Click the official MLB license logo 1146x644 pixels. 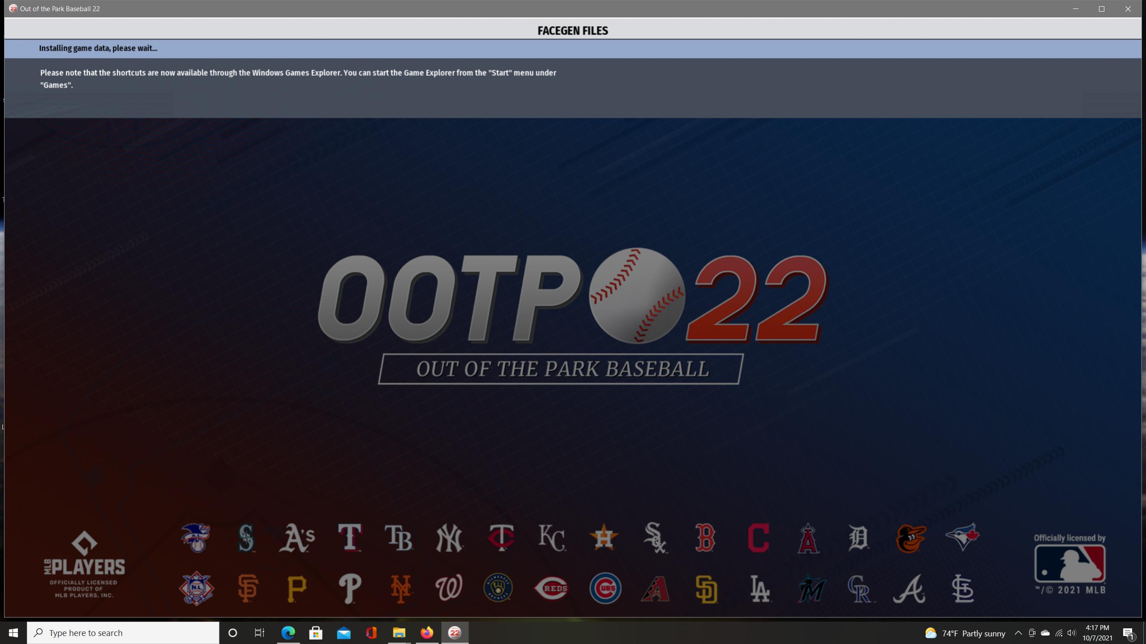(x=1069, y=564)
